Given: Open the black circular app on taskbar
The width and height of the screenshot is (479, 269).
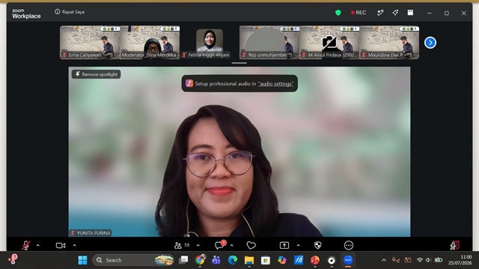Looking at the screenshot, I should [x=332, y=260].
